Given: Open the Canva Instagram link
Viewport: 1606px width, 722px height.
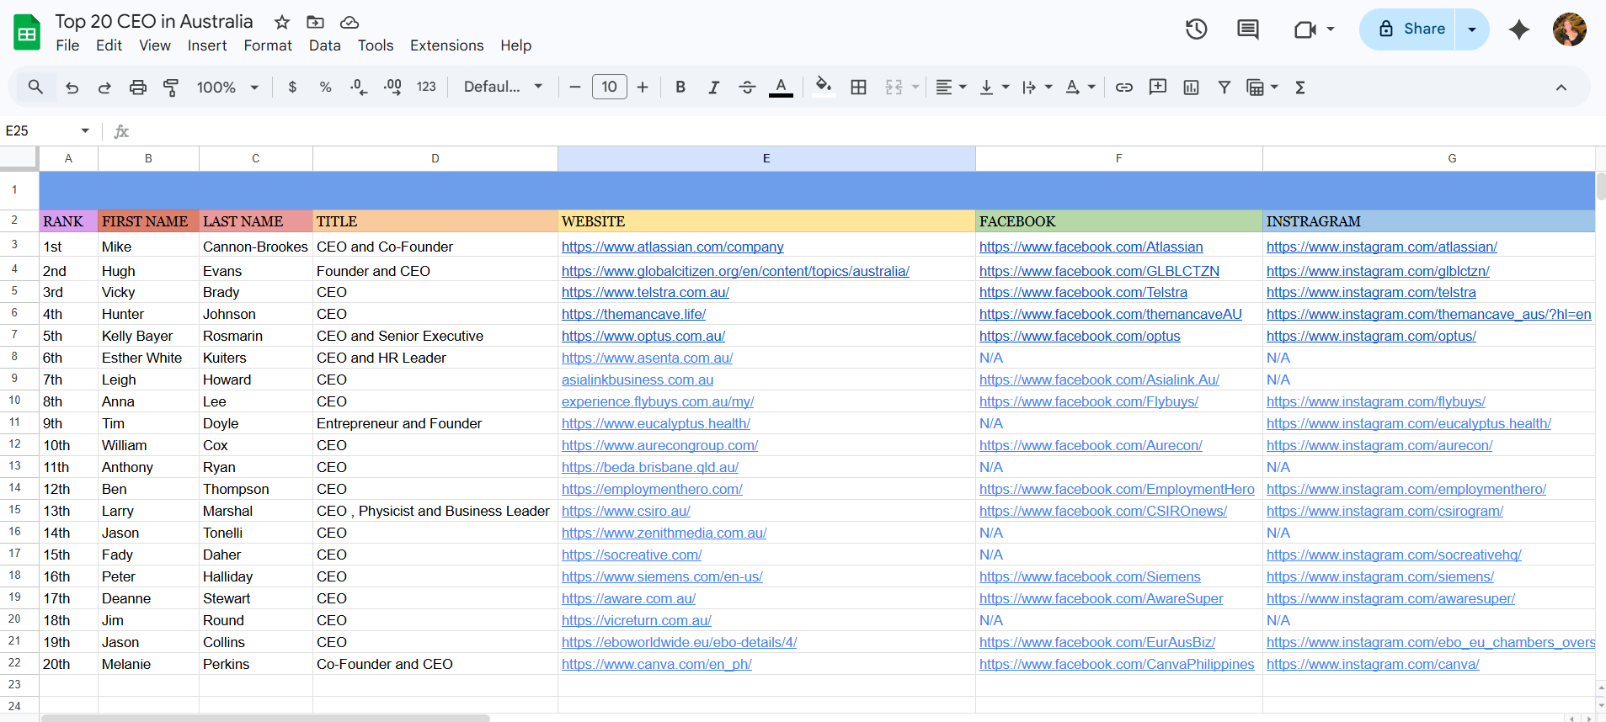Looking at the screenshot, I should (1373, 664).
